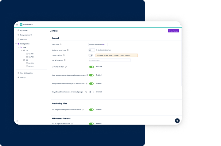
Task: Open the floating assistant button
Action: [177, 121]
